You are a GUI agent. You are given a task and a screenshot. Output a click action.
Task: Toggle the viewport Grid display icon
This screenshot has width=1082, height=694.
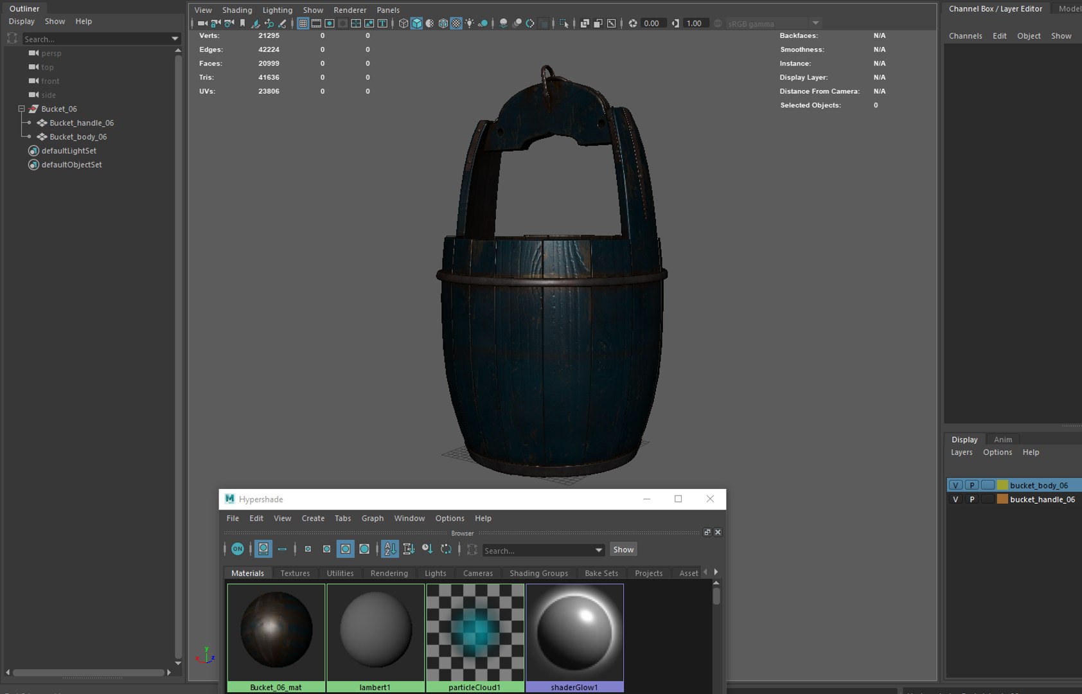[x=303, y=23]
